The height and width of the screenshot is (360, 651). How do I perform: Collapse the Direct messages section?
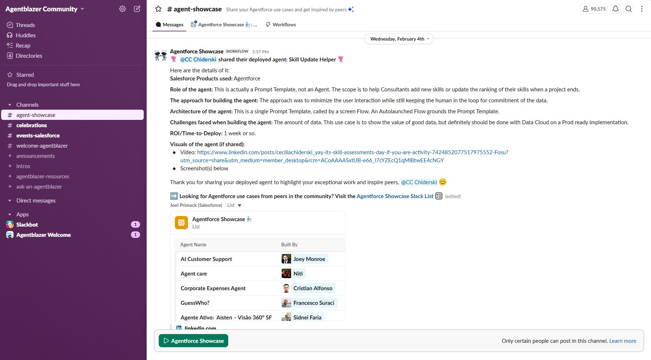(x=10, y=201)
